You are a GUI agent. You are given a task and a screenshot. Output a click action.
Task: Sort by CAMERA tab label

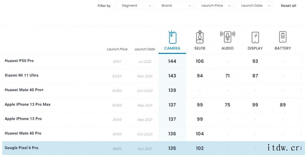172,48
